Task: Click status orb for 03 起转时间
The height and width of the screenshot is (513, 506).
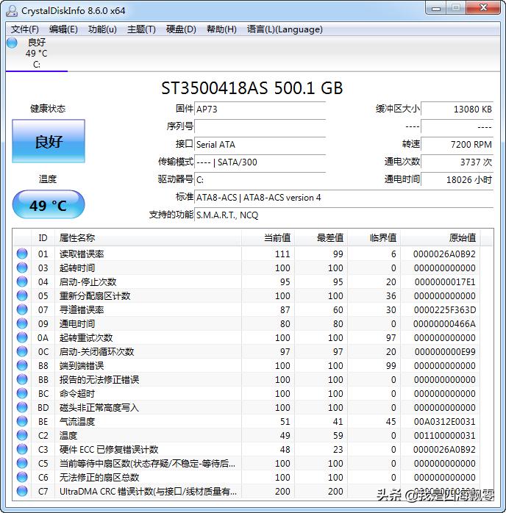Action: click(x=22, y=268)
